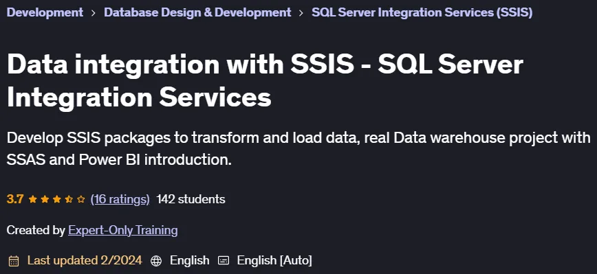Click the 142 students text
597x274 pixels.
(x=191, y=199)
